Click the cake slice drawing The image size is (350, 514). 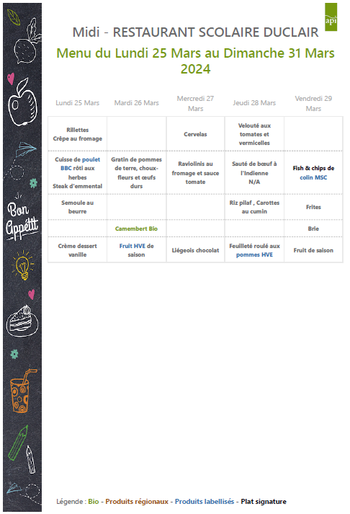pos(22,321)
